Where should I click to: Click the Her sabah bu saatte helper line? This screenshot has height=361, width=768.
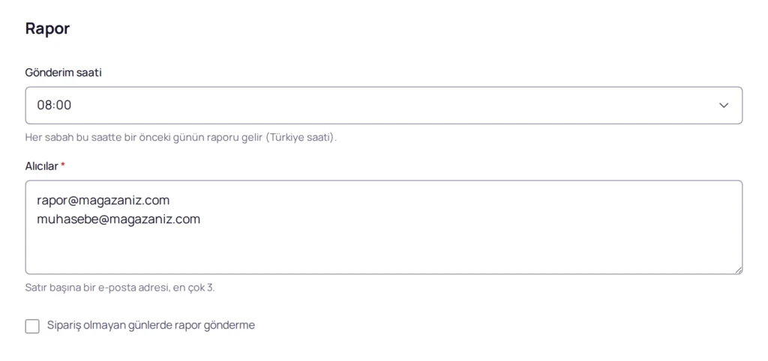click(x=181, y=138)
